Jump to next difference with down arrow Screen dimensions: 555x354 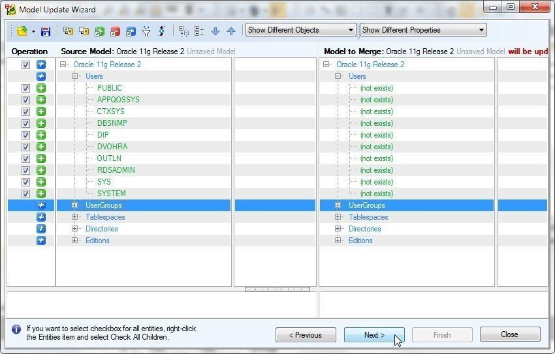click(215, 31)
